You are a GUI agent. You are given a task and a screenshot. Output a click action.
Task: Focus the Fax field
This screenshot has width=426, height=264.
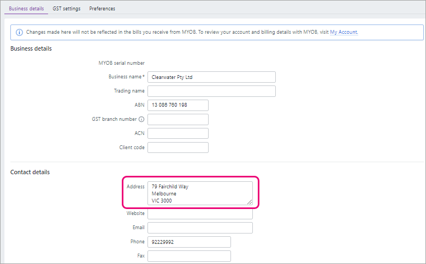click(190, 256)
